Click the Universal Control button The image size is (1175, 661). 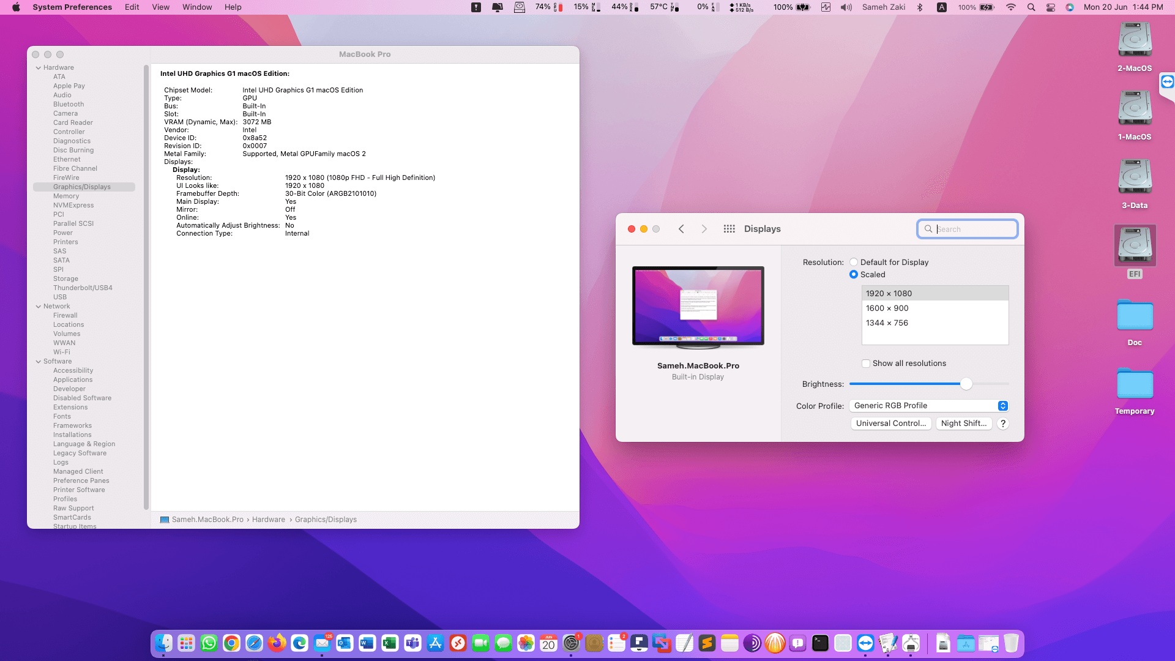coord(891,424)
